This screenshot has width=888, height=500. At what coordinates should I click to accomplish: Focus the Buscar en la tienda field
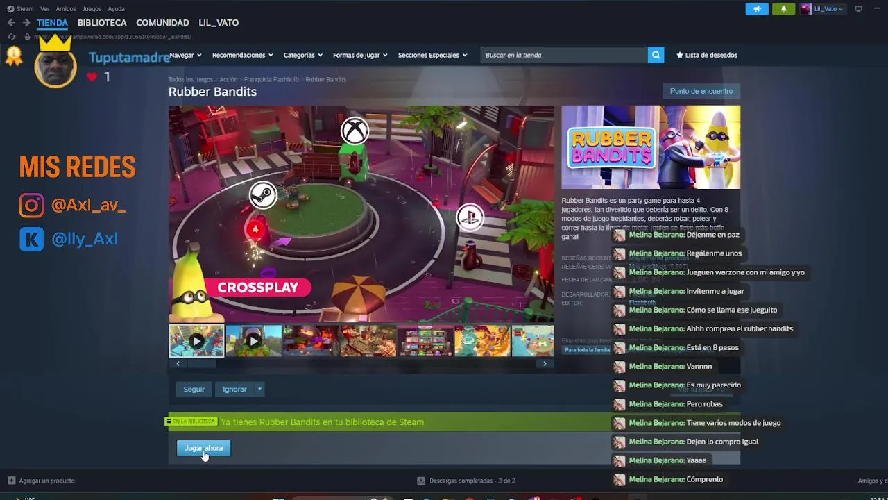(x=564, y=55)
